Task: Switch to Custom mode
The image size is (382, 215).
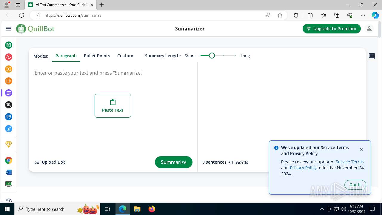Action: pyautogui.click(x=125, y=56)
